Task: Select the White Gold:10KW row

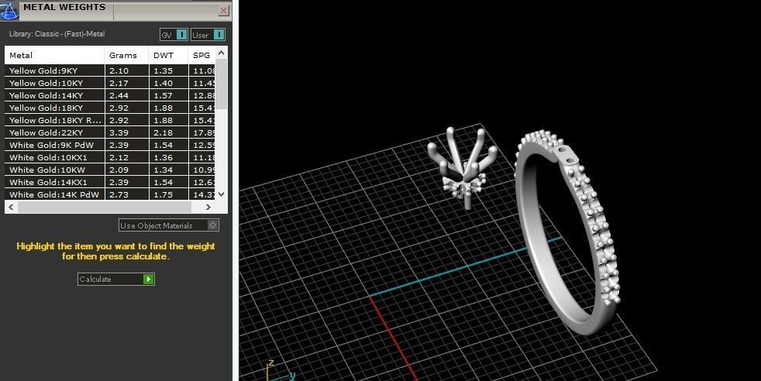Action: tap(110, 170)
